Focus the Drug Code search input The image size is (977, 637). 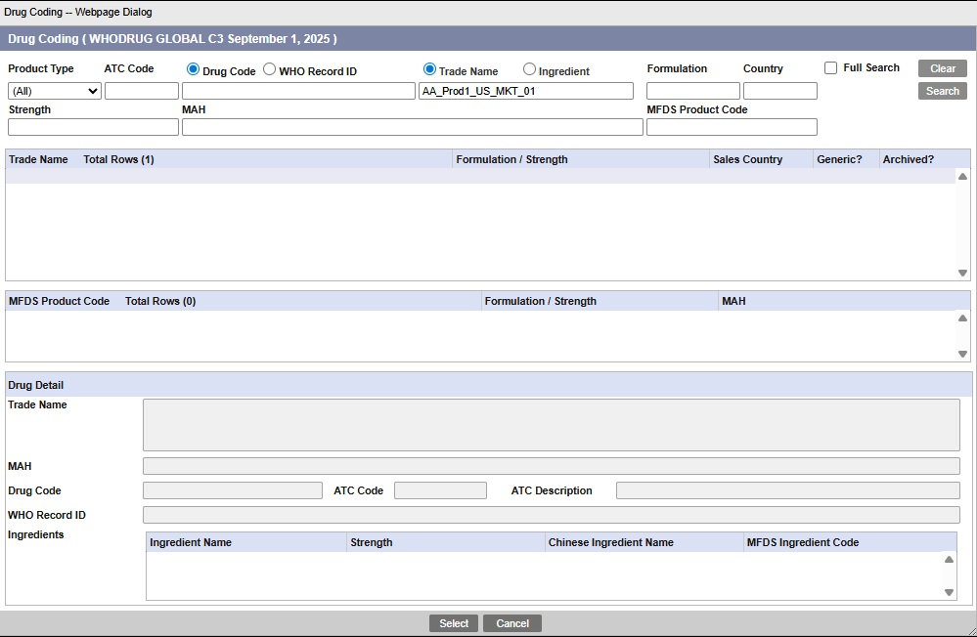tap(298, 91)
